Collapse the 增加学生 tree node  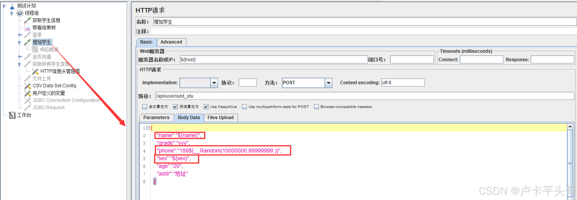point(20,42)
